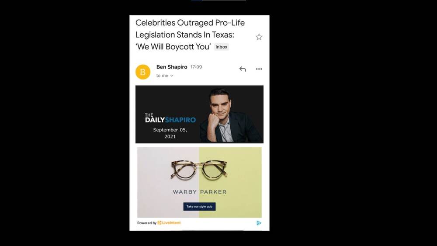Image resolution: width=437 pixels, height=246 pixels.
Task: Open the three-dot more options menu
Action: point(259,69)
